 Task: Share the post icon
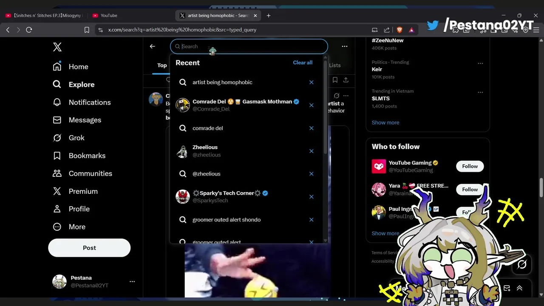point(346,80)
